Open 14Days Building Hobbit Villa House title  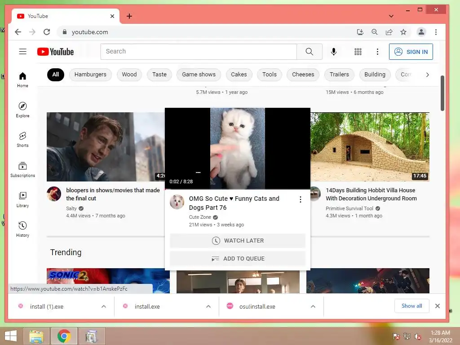[x=371, y=194]
